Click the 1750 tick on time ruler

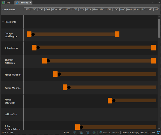point(54,9)
